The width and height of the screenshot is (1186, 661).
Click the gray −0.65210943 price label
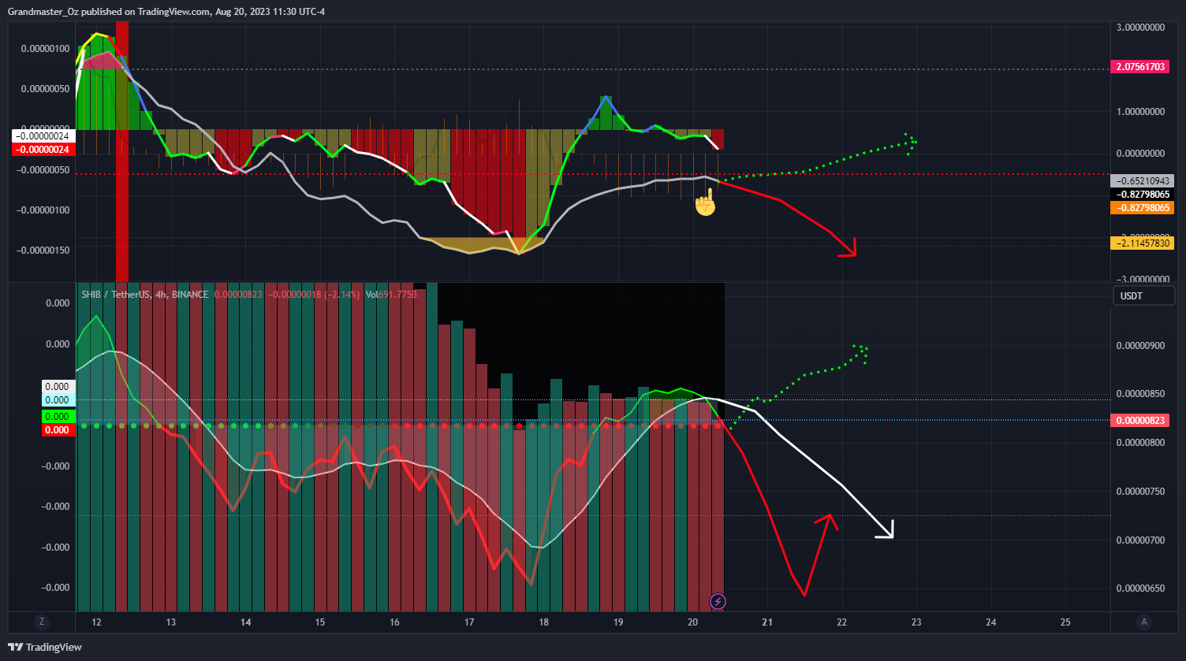coord(1142,180)
